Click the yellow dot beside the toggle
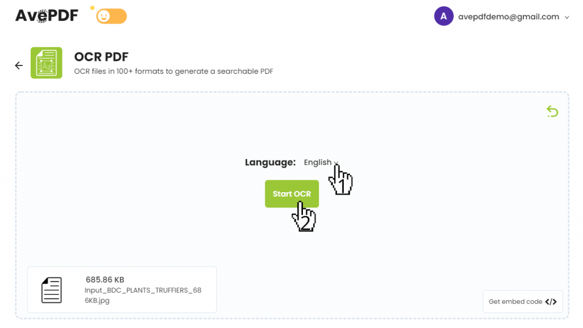The image size is (583, 328). pos(92,8)
